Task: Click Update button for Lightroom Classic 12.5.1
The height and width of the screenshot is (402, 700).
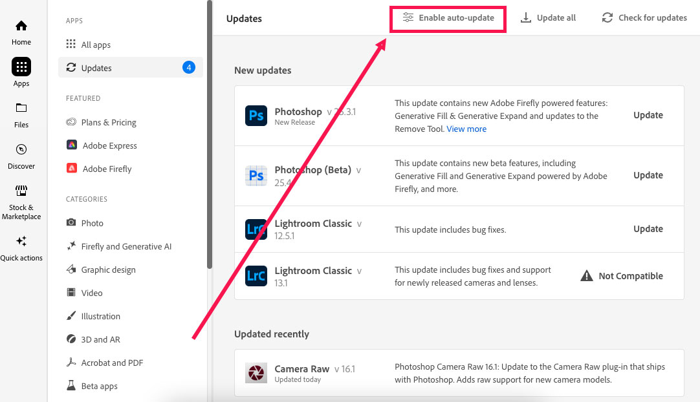Action: [x=648, y=229]
